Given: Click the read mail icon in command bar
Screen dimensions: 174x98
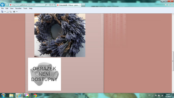Looking at the screenshot, I should click(11, 11).
